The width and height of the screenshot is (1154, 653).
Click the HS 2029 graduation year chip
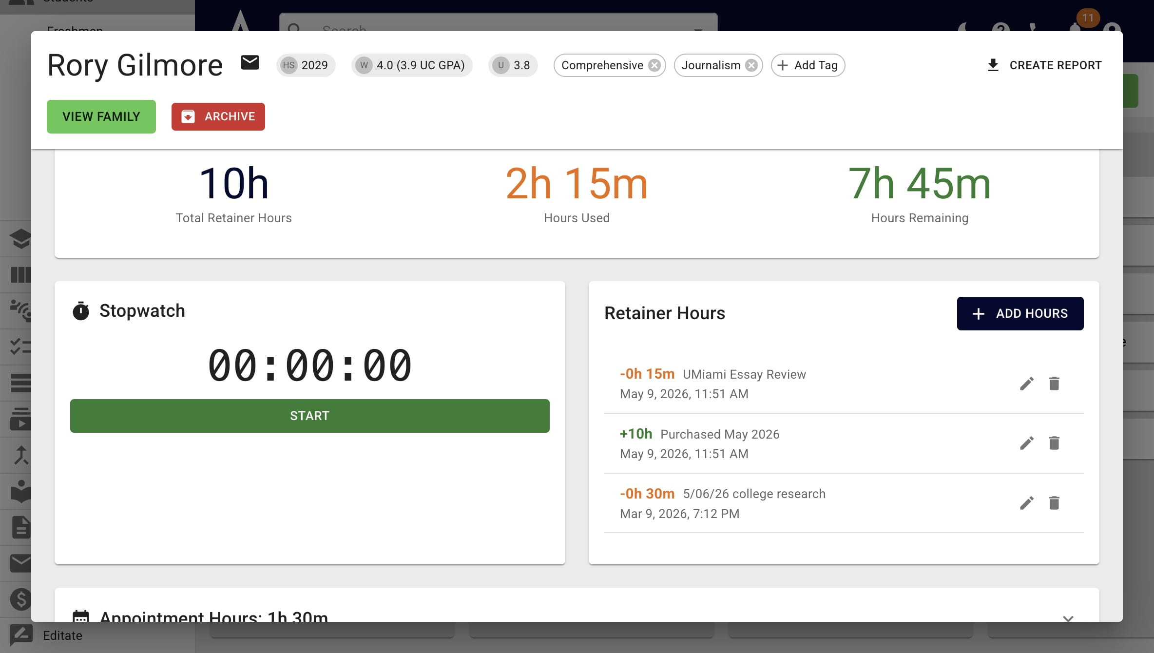tap(306, 65)
